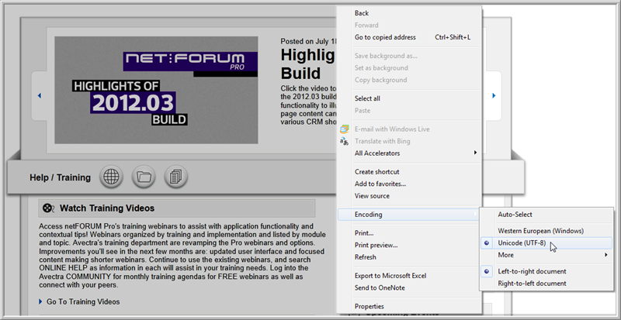Choose Select all from context menu

pos(409,98)
